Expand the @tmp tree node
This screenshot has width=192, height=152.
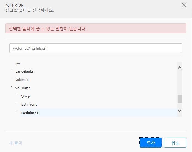(17, 94)
